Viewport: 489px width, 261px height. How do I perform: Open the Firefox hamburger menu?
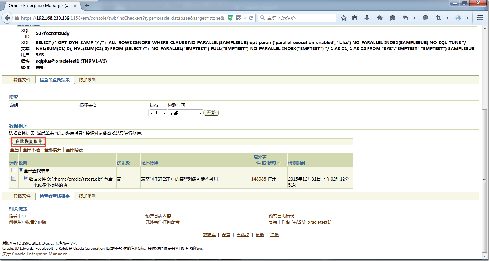pyautogui.click(x=480, y=18)
